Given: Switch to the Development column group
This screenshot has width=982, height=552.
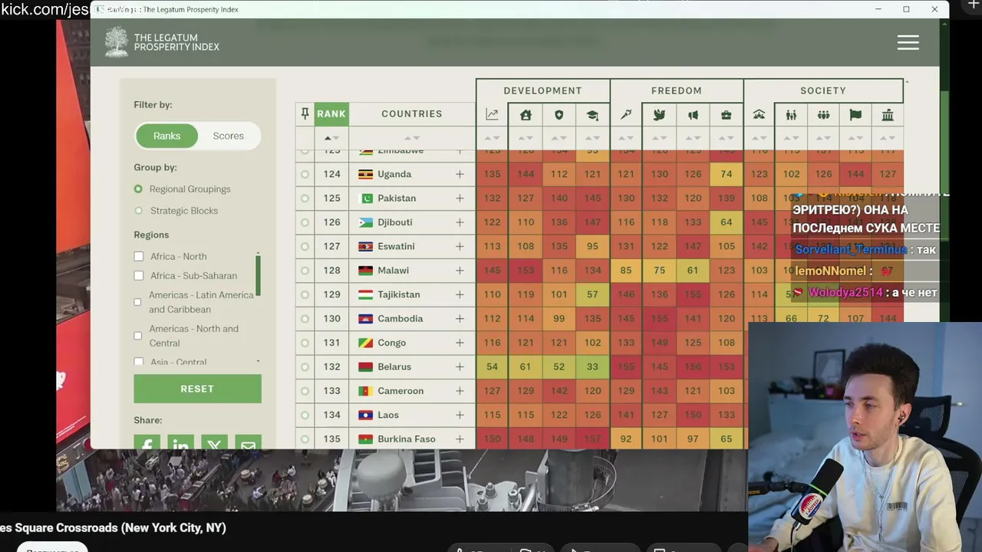Looking at the screenshot, I should point(542,90).
